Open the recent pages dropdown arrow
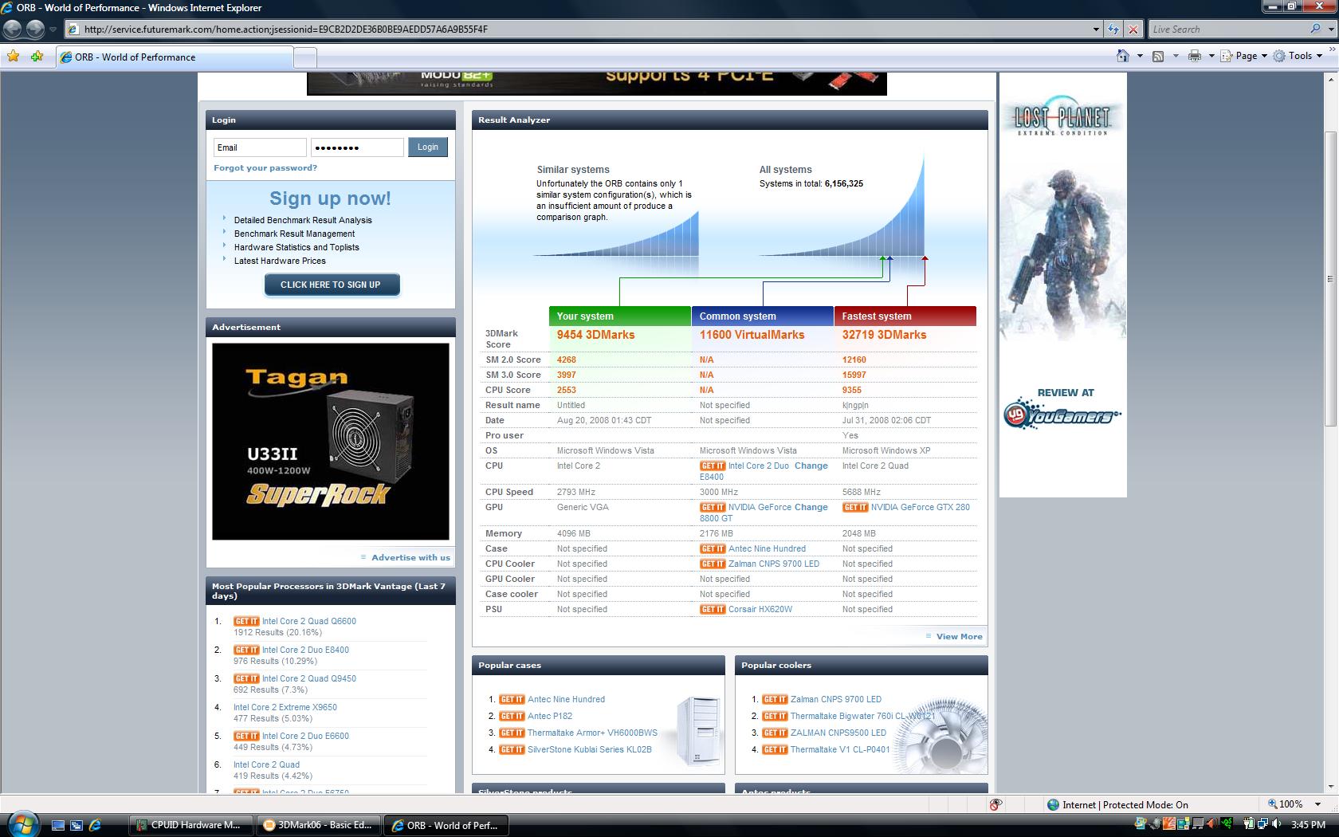Viewport: 1339px width, 837px height. [x=53, y=29]
